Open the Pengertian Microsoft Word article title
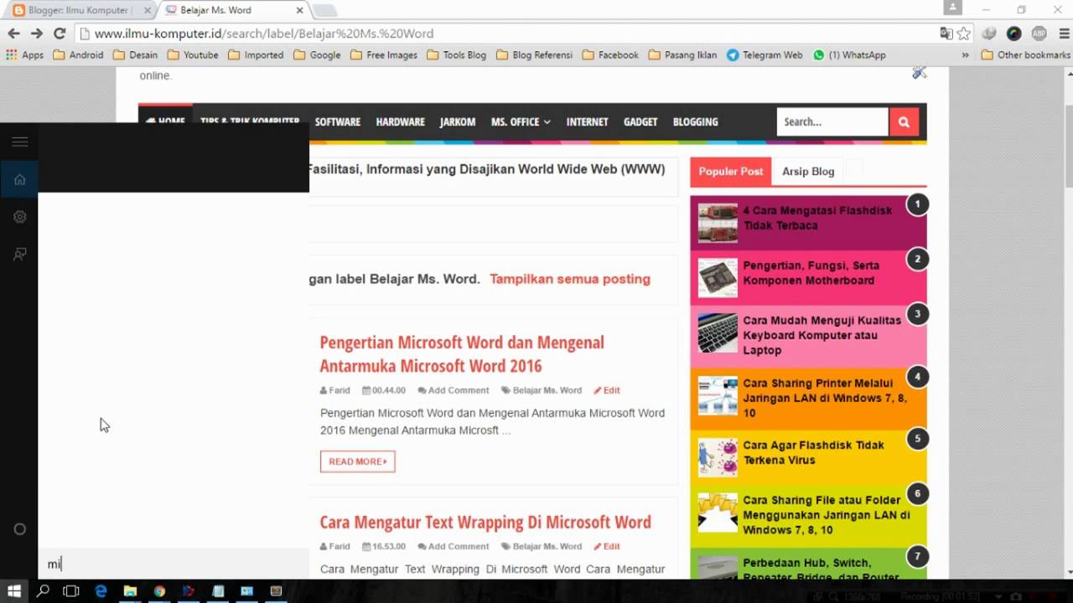Viewport: 1073px width, 603px height. click(462, 353)
